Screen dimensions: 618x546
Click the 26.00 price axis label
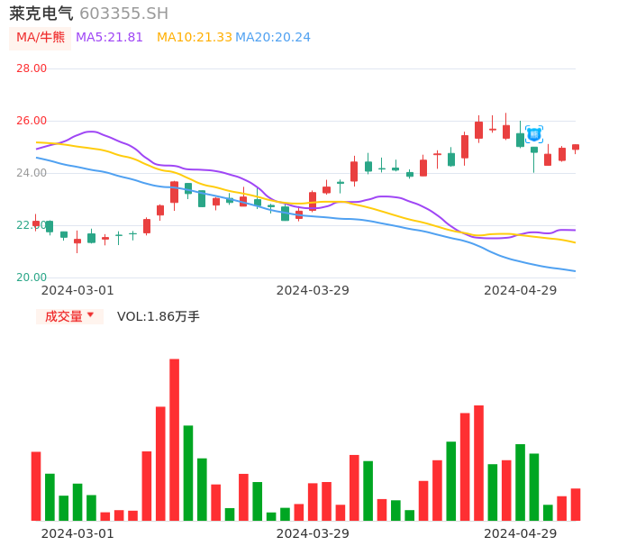pos(32,121)
